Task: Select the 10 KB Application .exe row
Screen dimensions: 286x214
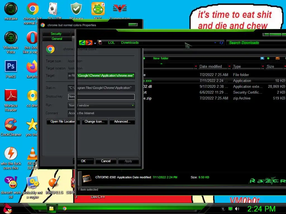Action: [214, 81]
